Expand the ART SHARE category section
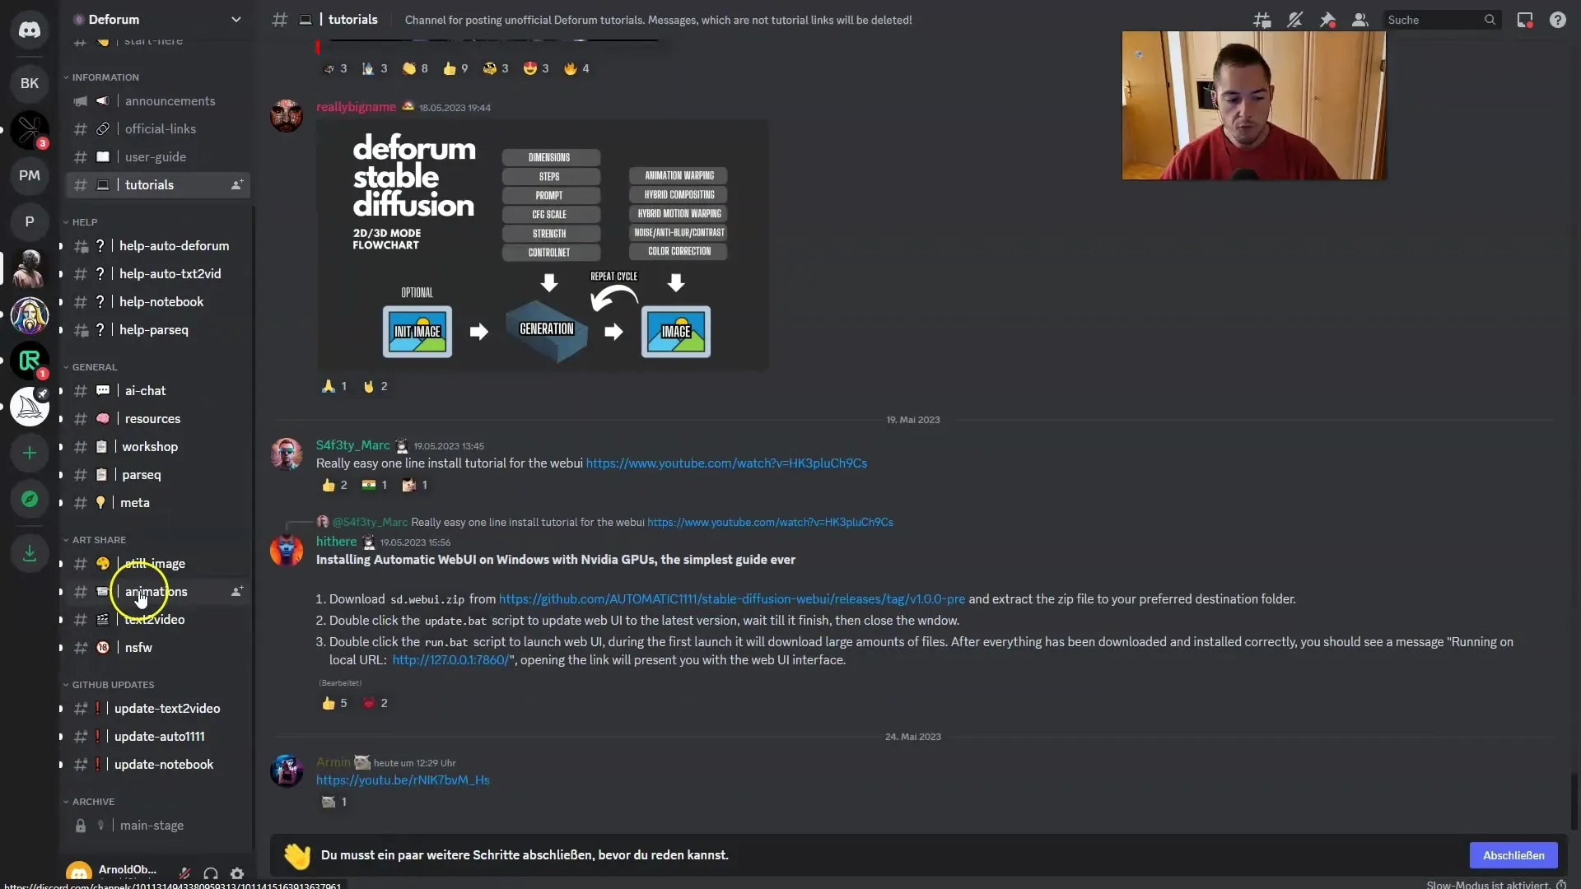This screenshot has height=889, width=1581. pos(99,538)
